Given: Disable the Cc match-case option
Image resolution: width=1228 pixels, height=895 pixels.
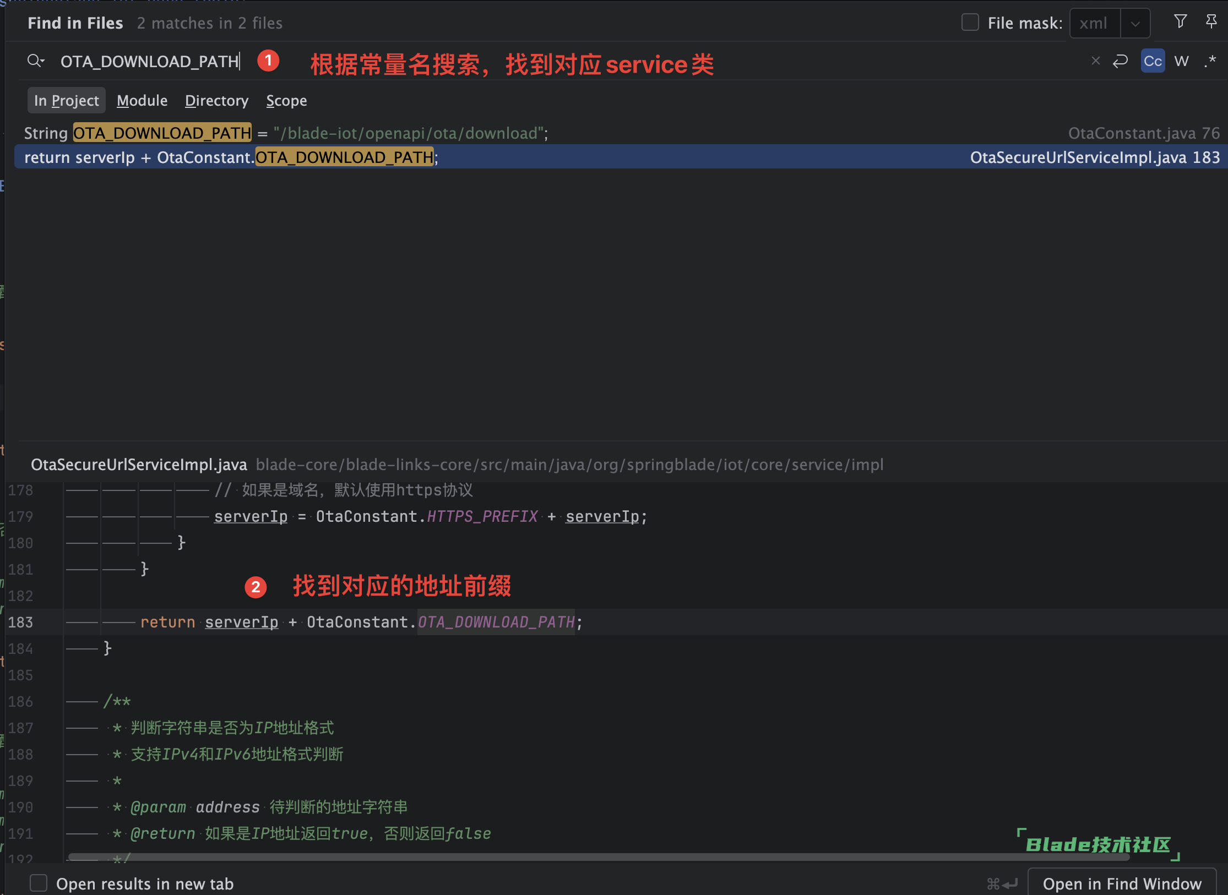Looking at the screenshot, I should tap(1153, 61).
